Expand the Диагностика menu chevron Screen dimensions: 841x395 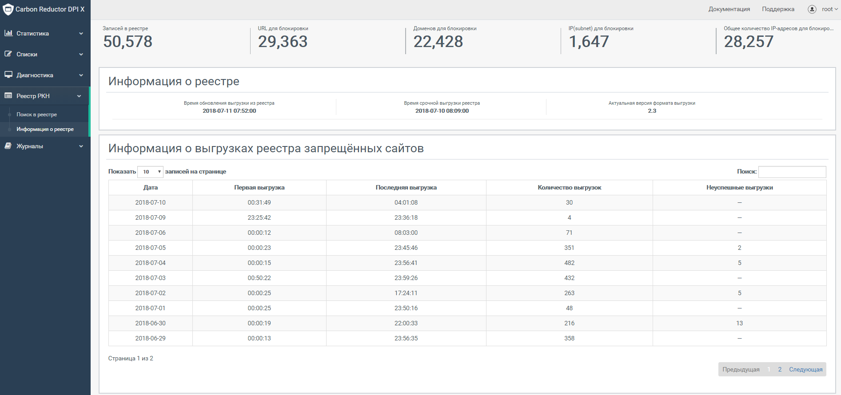coord(81,75)
